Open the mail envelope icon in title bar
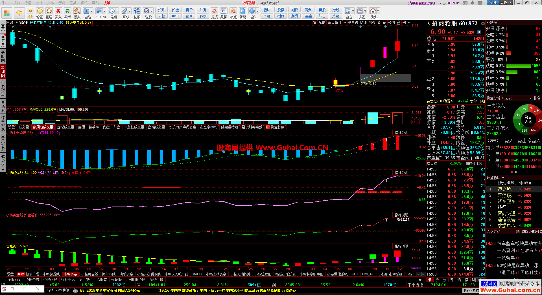 coord(465,3)
